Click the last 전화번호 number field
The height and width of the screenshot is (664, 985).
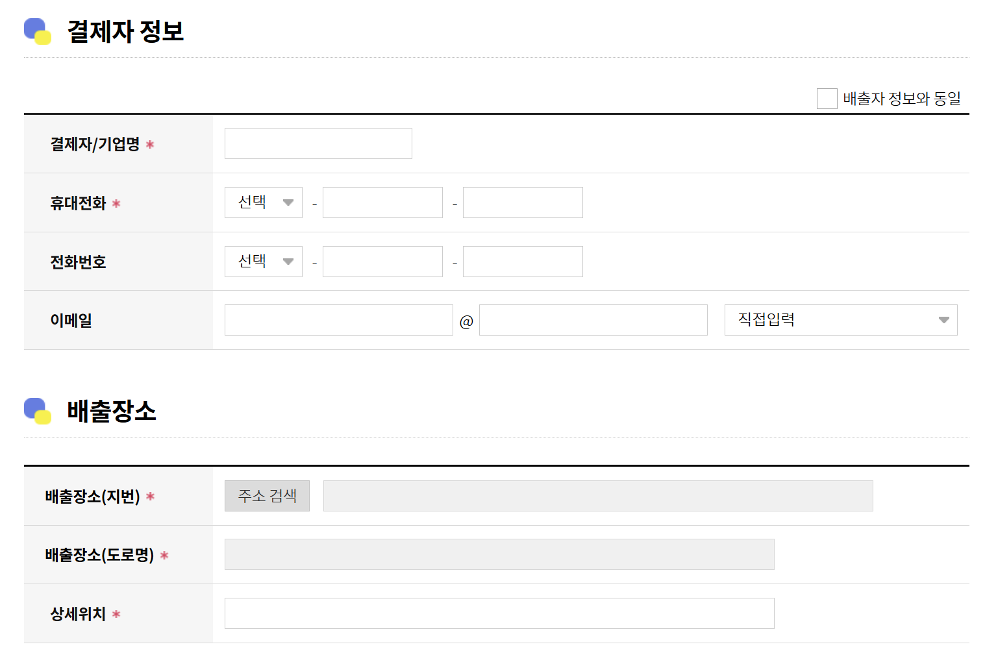(523, 261)
